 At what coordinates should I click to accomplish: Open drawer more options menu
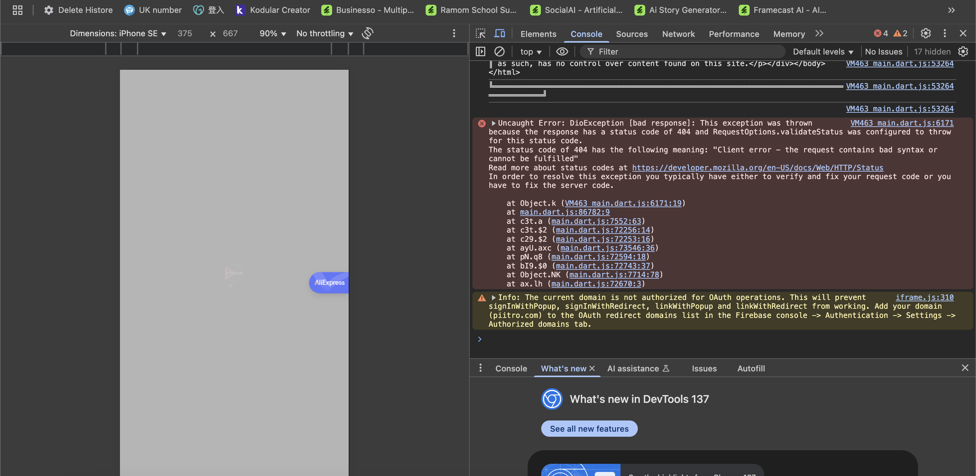click(481, 368)
